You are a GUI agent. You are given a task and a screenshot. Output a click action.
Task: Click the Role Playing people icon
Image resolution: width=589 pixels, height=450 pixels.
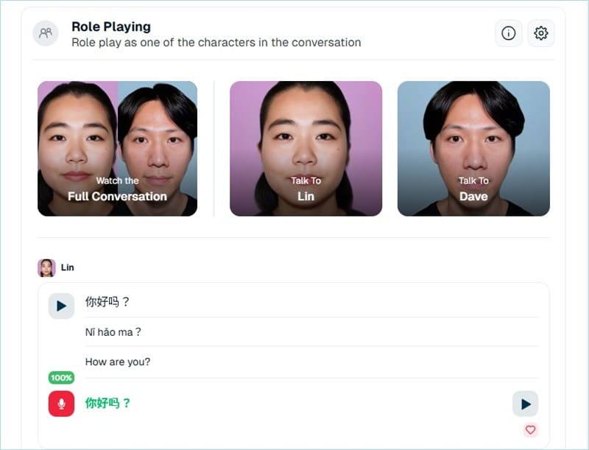pos(46,33)
